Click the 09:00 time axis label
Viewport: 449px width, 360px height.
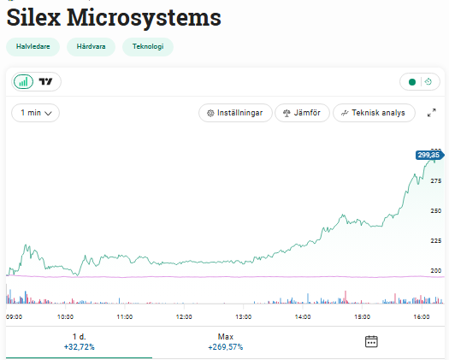pyautogui.click(x=14, y=317)
